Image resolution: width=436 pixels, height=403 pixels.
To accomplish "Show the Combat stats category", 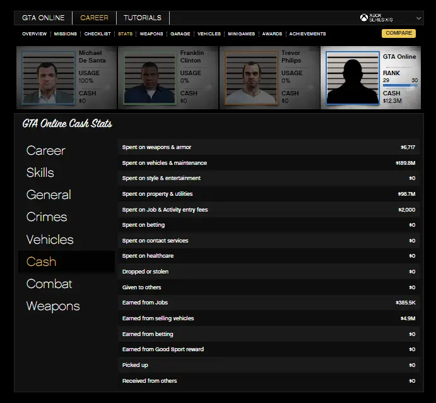I will point(49,284).
